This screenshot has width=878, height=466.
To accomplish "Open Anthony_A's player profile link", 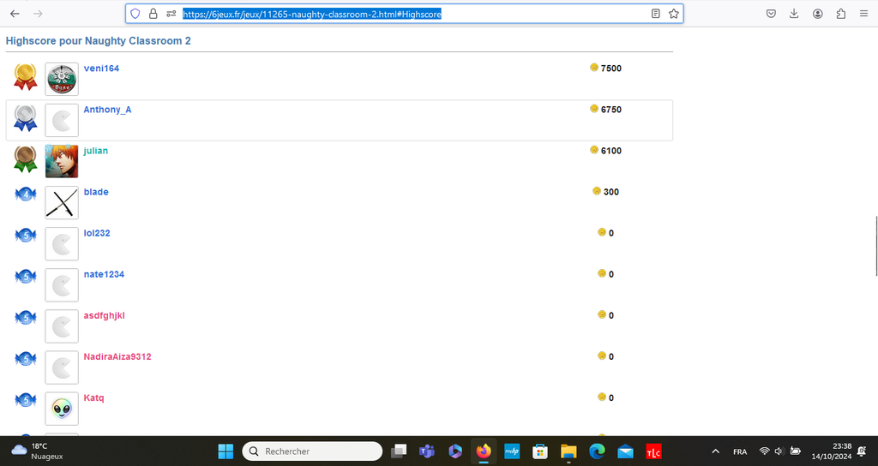I will [107, 110].
